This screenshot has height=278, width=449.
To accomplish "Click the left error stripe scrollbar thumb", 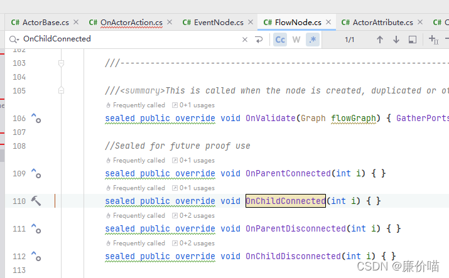I will (x=3, y=156).
